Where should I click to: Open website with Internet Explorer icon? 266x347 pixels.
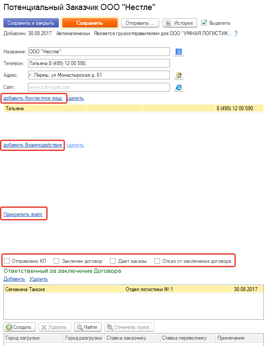pyautogui.click(x=178, y=88)
